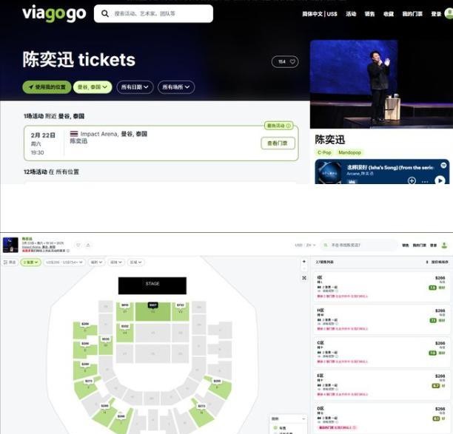Click heart icon in ticket page header
The height and width of the screenshot is (434, 453).
point(78,245)
